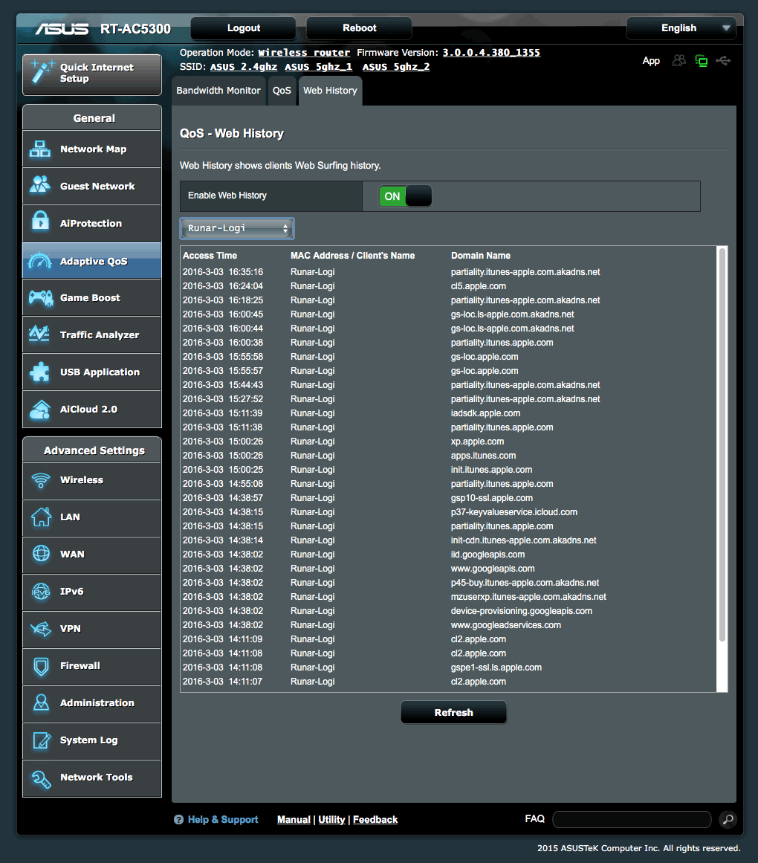The image size is (758, 863).
Task: Click the Help & Support question mark icon
Action: click(178, 819)
